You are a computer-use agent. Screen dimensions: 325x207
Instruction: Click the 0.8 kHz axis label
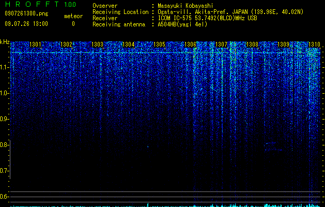(4, 145)
